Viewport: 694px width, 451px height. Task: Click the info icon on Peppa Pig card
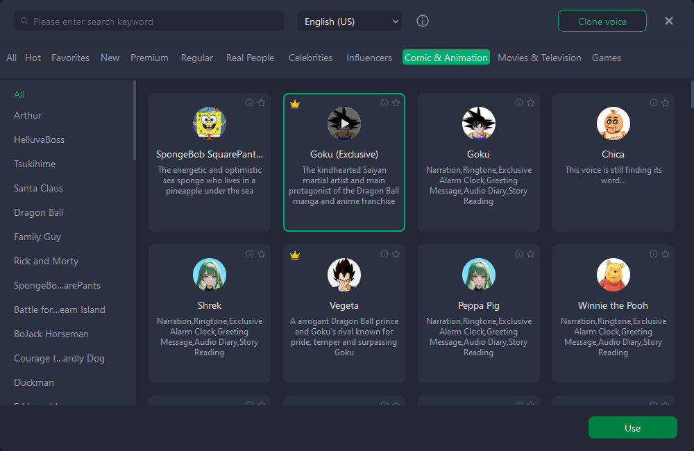pyautogui.click(x=519, y=254)
